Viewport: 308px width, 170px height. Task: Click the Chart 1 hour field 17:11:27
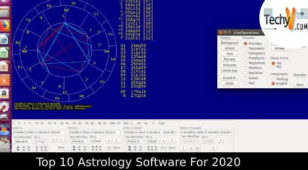click(41, 142)
